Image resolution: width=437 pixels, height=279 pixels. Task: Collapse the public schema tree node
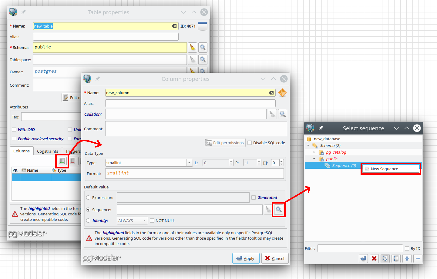(x=314, y=159)
